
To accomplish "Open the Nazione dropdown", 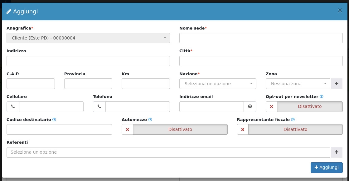I will click(x=217, y=84).
